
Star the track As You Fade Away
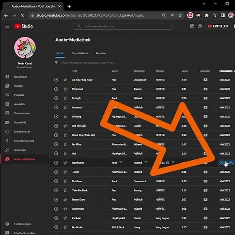tap(65, 80)
